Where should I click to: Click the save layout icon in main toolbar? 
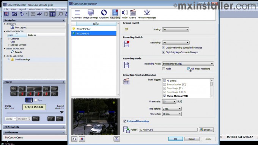(6, 14)
